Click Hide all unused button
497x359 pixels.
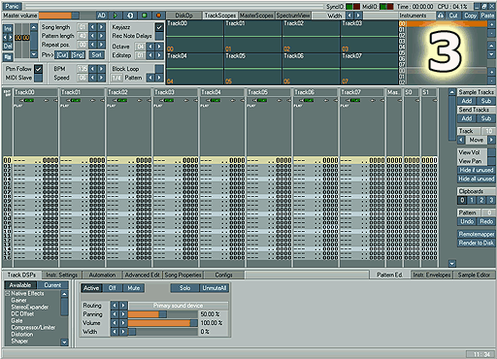tap(477, 179)
